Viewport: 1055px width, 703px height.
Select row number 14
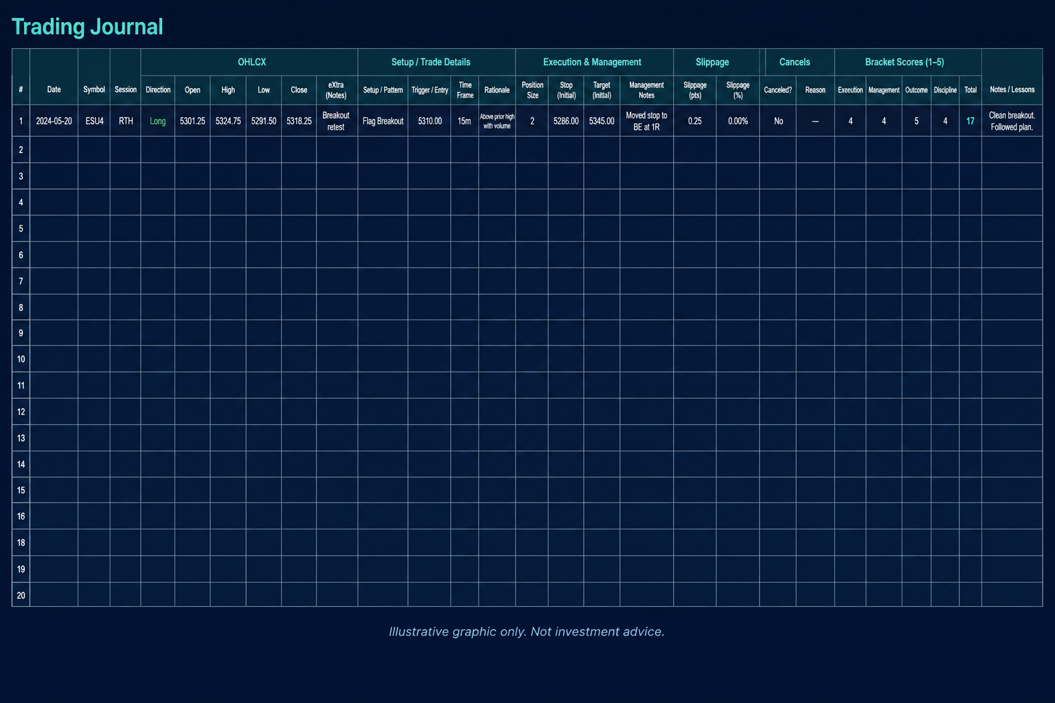[21, 464]
